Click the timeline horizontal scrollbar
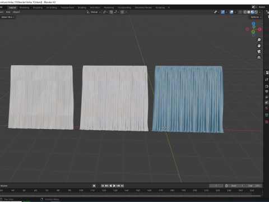The image size is (269, 202). [131, 196]
